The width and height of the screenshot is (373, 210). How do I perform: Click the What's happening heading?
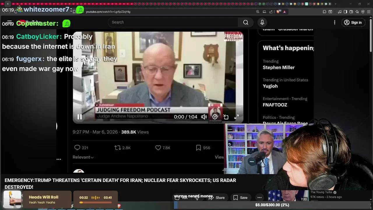[x=288, y=48]
